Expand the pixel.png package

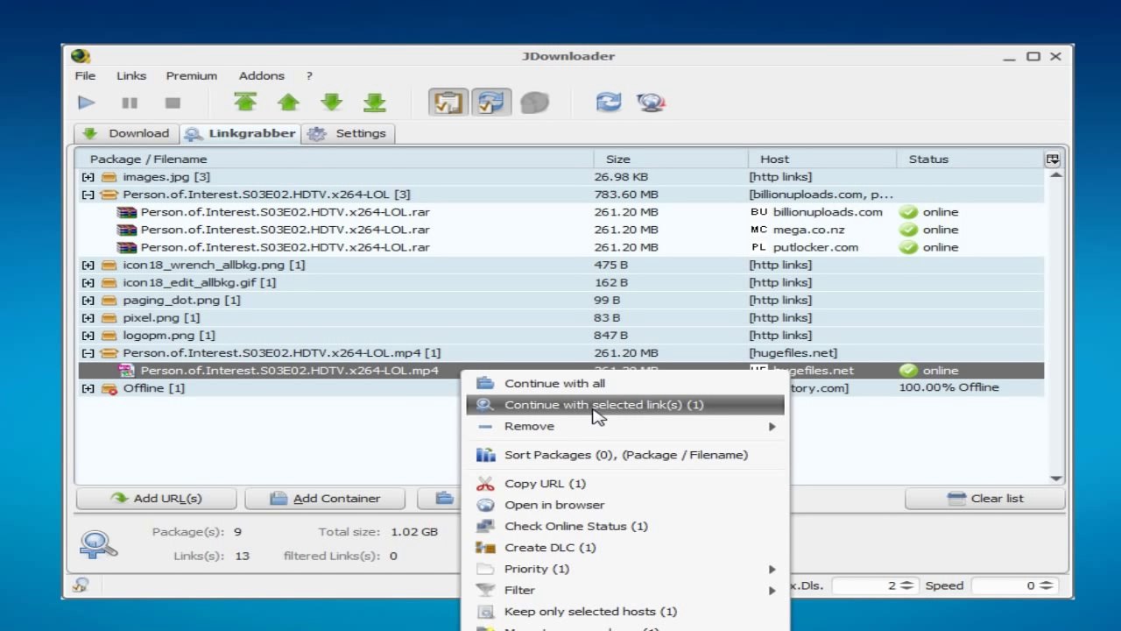(88, 317)
